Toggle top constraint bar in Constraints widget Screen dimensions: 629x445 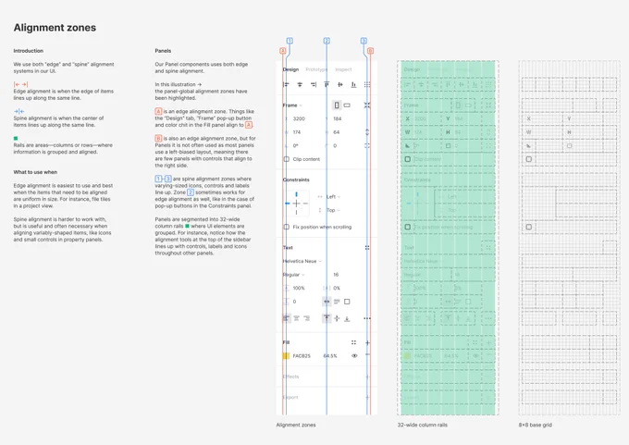click(x=296, y=194)
